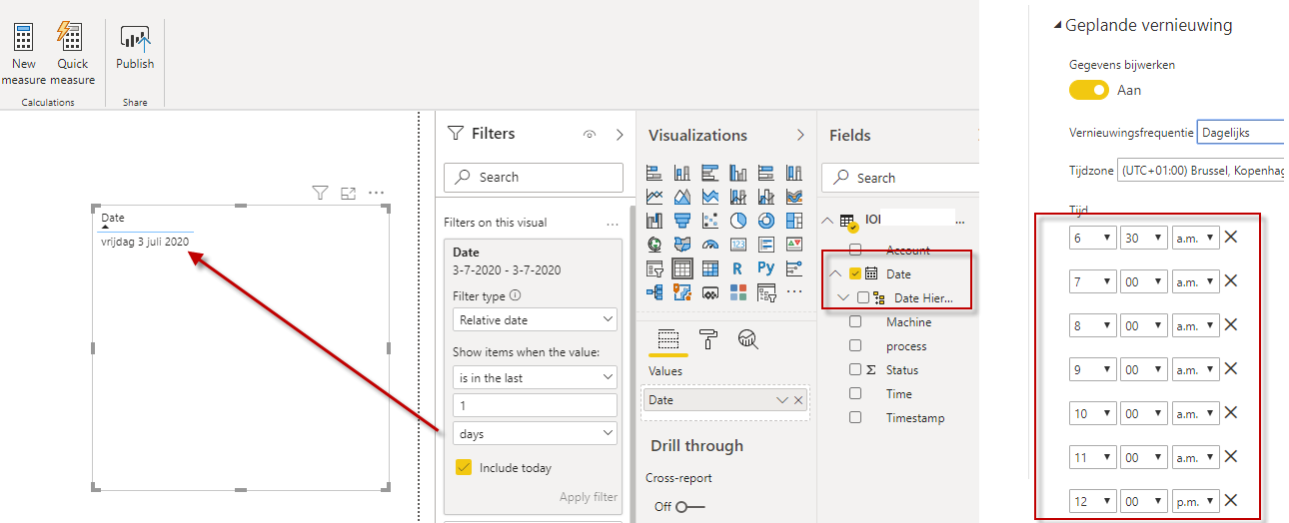Viewport: 1289px width, 523px height.
Task: Select the stacked column chart visualization
Action: coord(682,172)
